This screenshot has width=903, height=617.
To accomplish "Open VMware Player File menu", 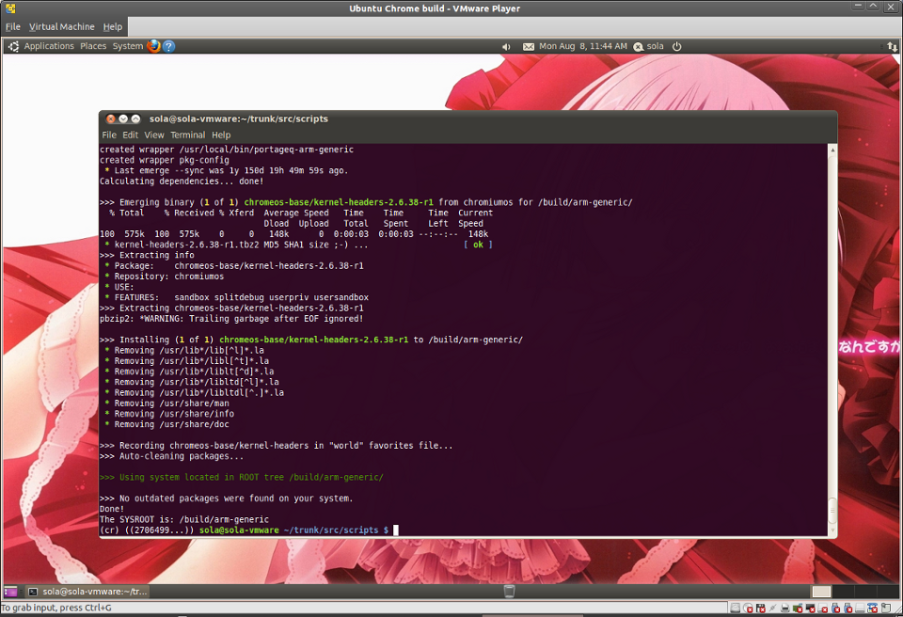I will tap(12, 26).
